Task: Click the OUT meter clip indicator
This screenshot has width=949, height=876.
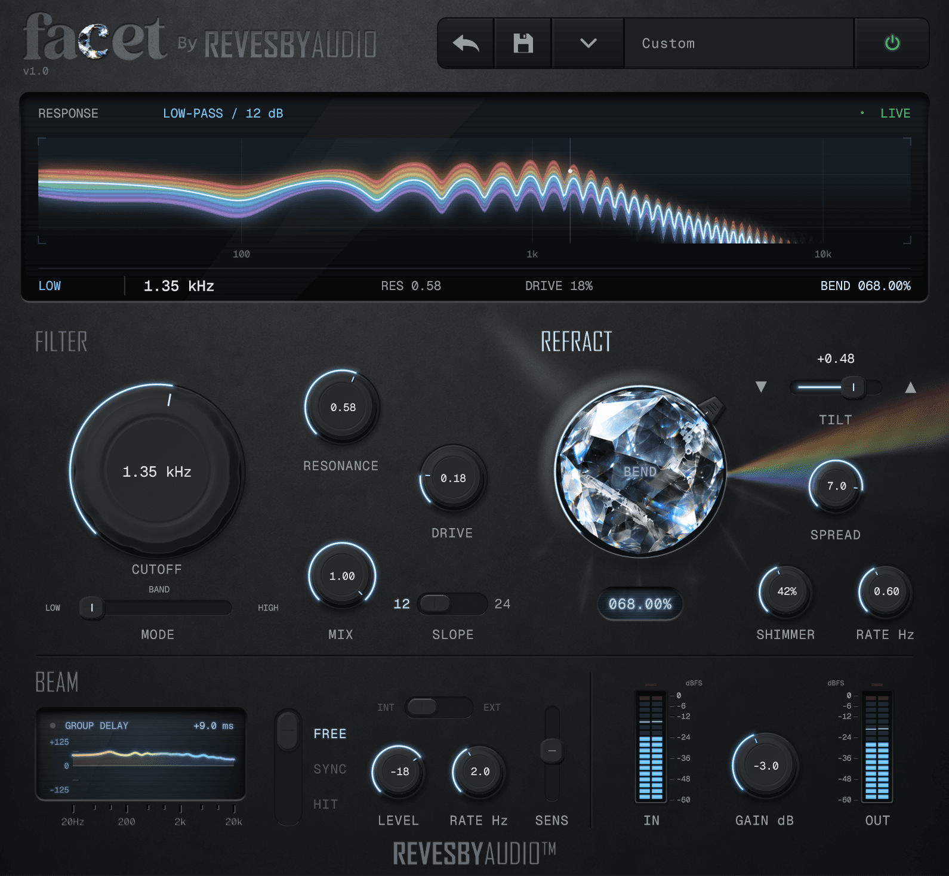Action: 877,685
